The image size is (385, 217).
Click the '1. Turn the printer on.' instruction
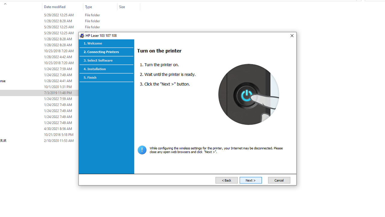point(159,65)
